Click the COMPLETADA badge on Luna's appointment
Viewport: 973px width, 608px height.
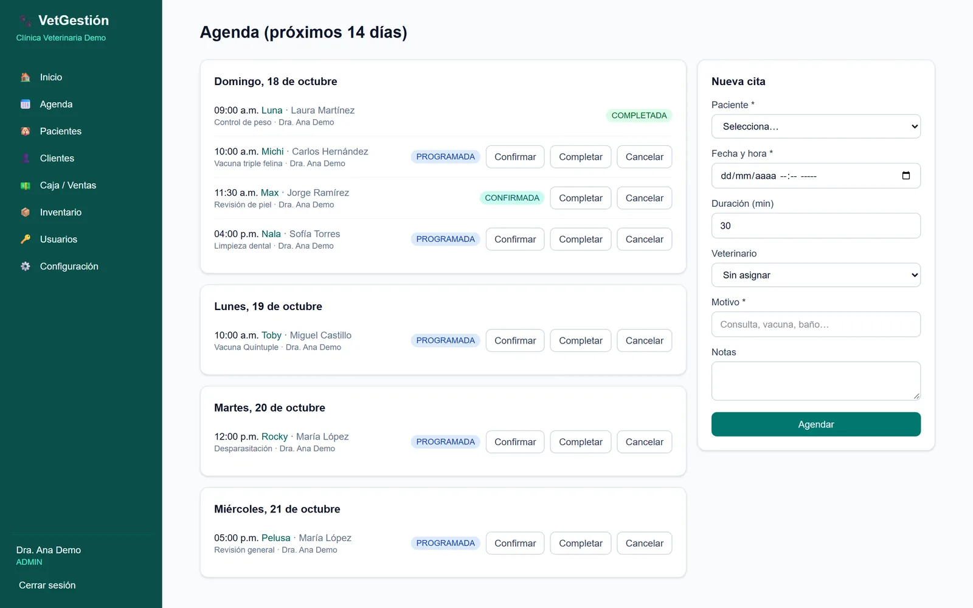(x=639, y=116)
